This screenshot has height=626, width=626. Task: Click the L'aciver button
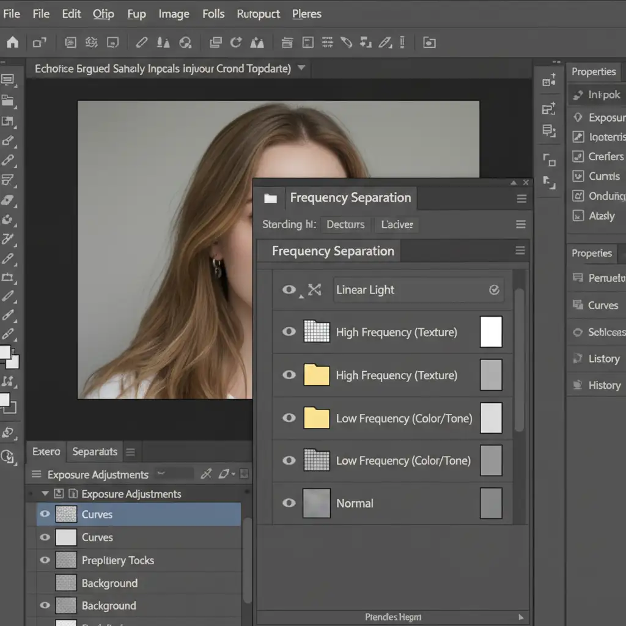coord(397,224)
